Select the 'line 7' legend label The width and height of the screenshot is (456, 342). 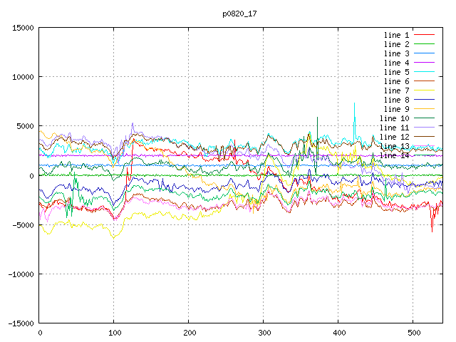pos(395,90)
